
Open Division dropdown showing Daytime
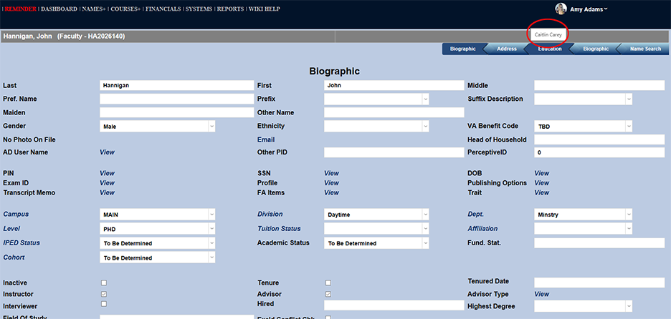click(376, 215)
